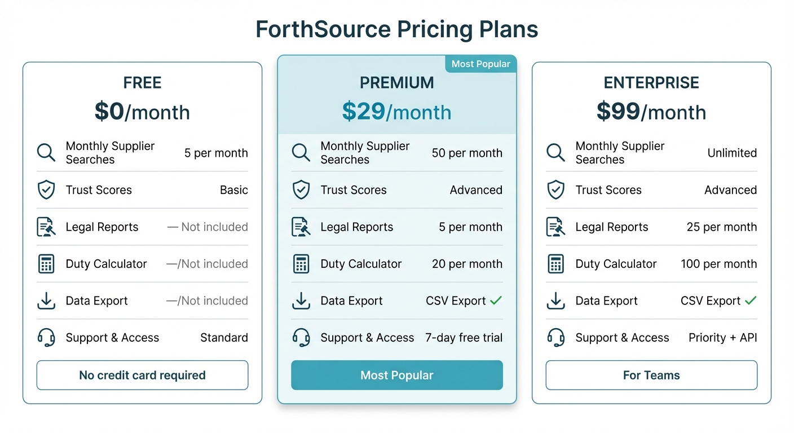
Task: Click the Data Export download icon under Free
Action: point(46,301)
